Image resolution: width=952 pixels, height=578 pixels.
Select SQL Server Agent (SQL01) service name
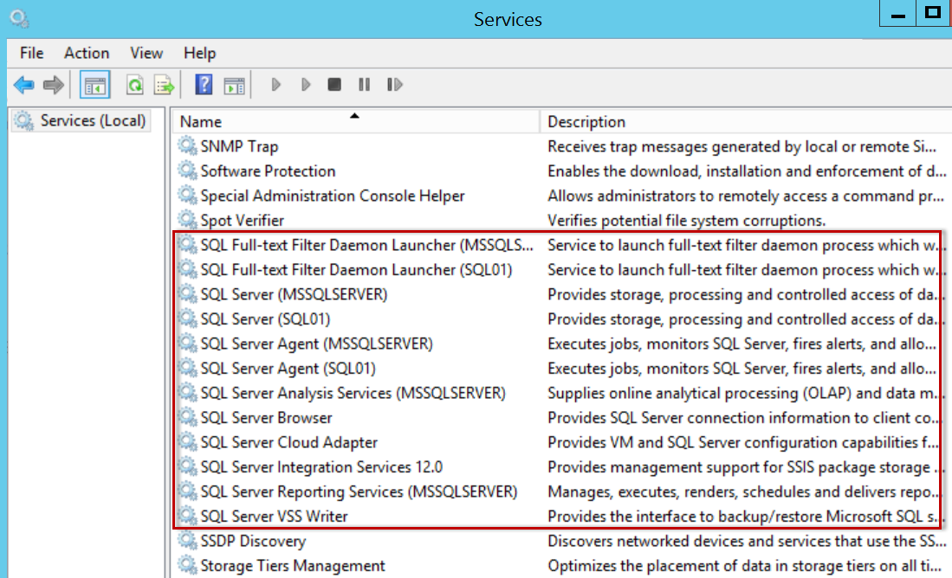click(288, 368)
